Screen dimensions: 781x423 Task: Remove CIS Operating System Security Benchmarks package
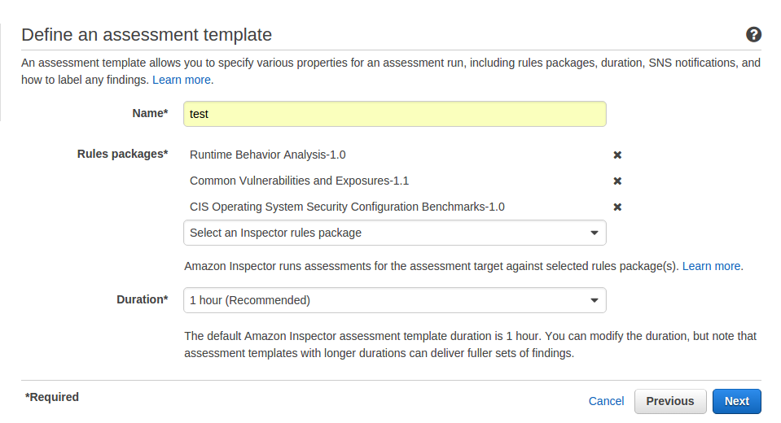click(617, 207)
